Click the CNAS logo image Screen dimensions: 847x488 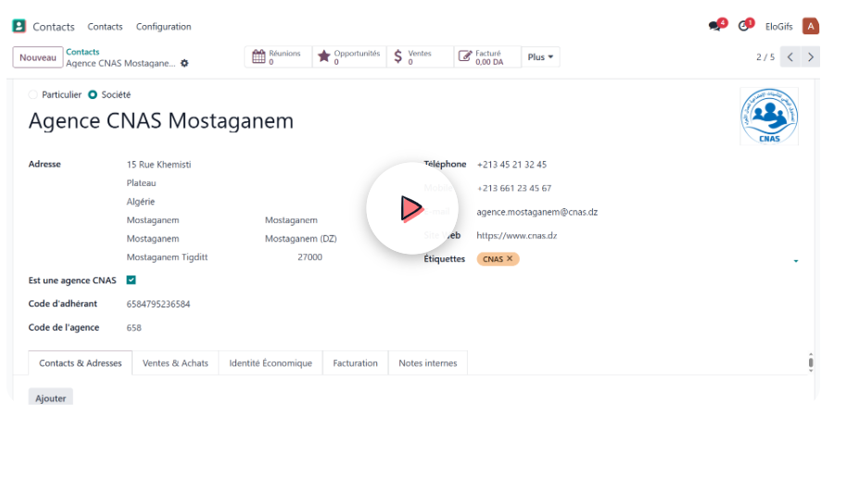768,117
